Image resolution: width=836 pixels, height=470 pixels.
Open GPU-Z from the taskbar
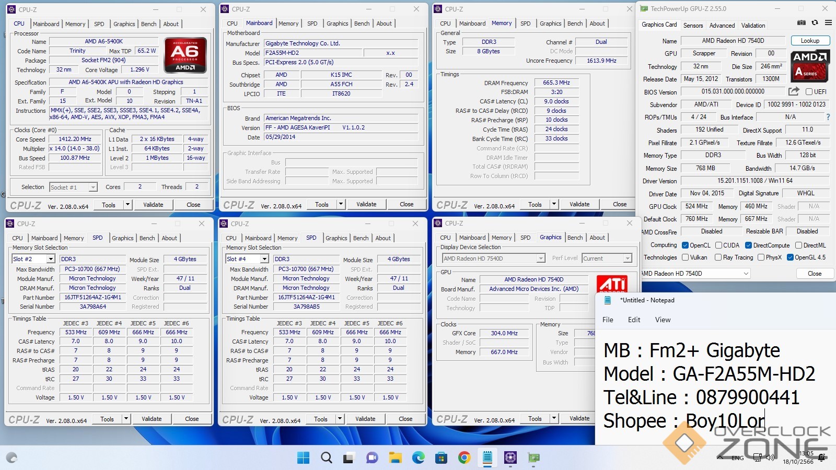coord(533,458)
